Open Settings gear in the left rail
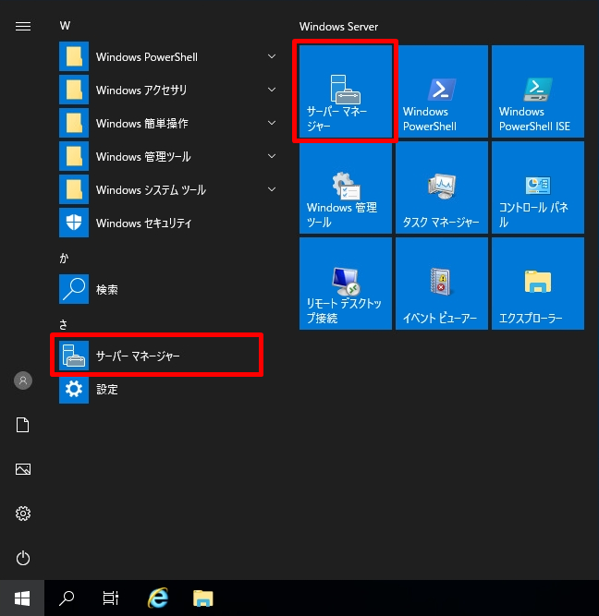This screenshot has width=599, height=616. tap(23, 513)
